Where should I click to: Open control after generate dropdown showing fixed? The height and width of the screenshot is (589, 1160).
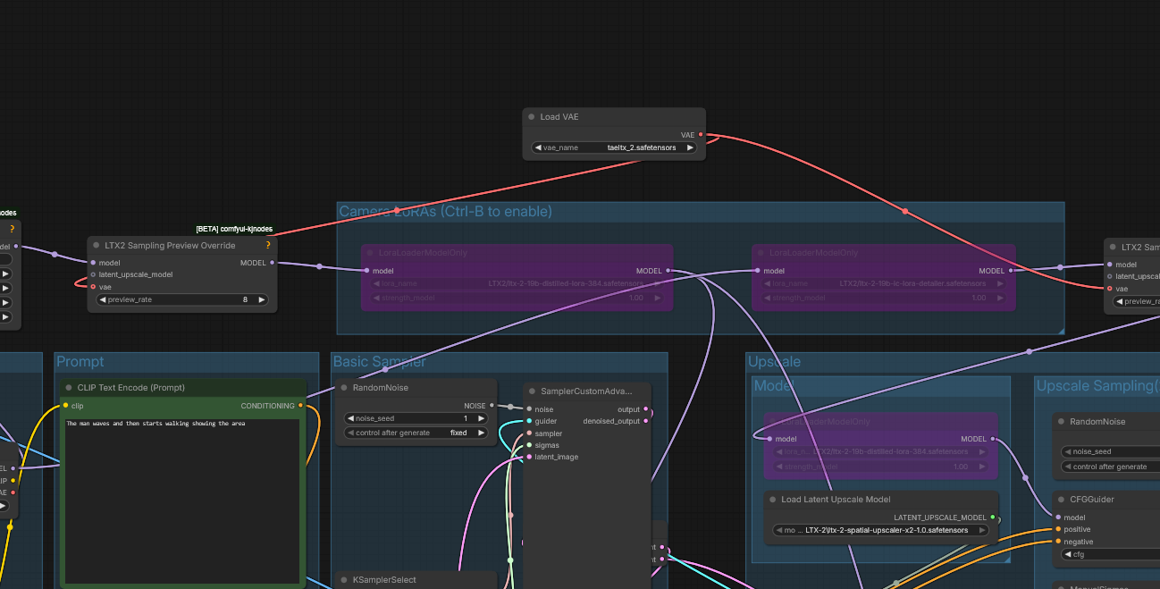tap(417, 433)
